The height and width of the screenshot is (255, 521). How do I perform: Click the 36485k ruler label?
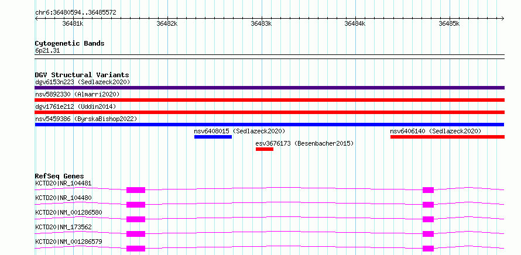coord(449,23)
